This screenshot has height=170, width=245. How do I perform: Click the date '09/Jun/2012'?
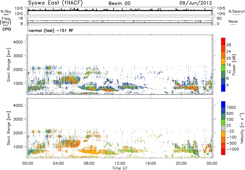(x=196, y=3)
